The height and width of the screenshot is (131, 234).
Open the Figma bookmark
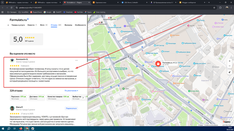(88, 12)
